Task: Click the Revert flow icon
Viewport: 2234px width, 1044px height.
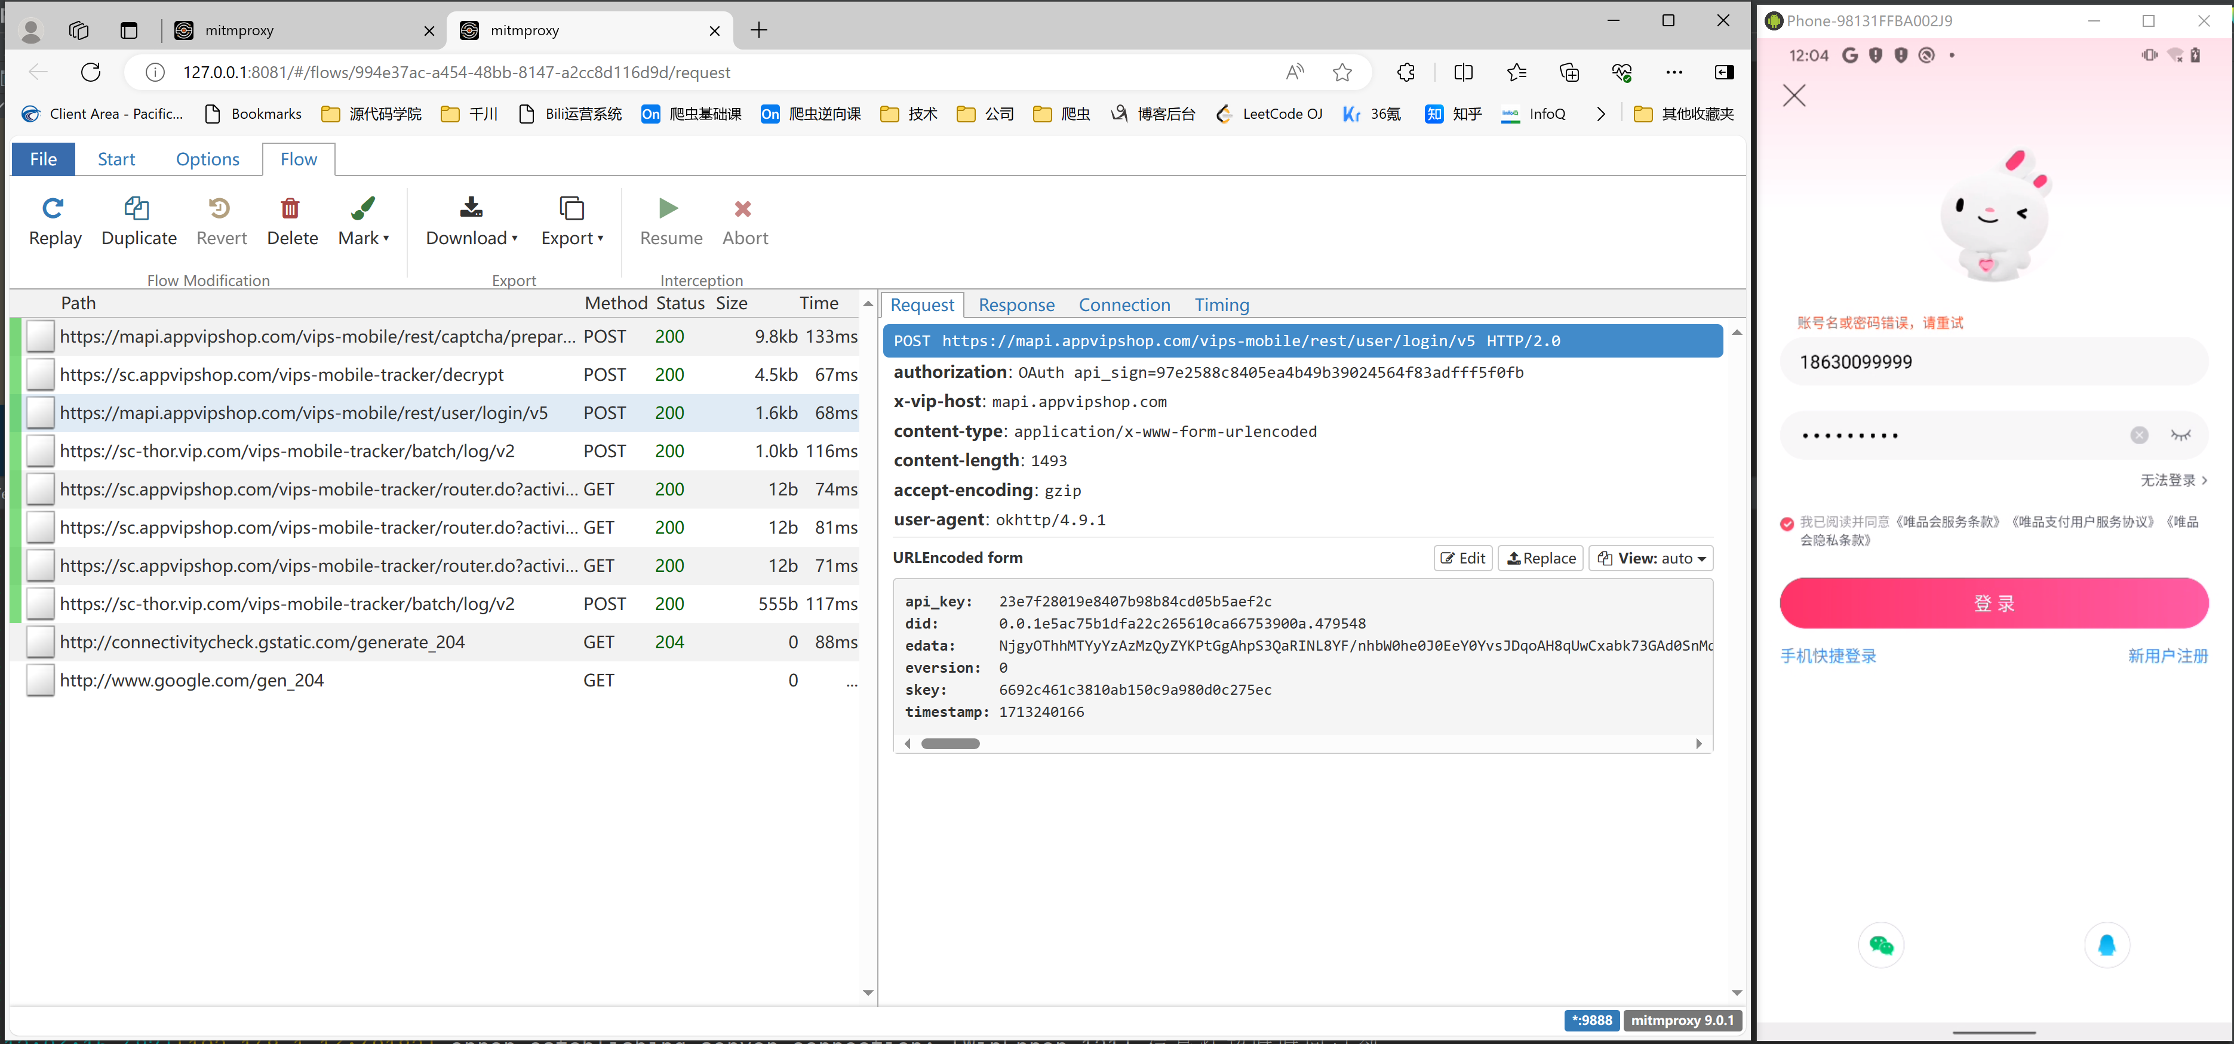Action: pyautogui.click(x=221, y=221)
